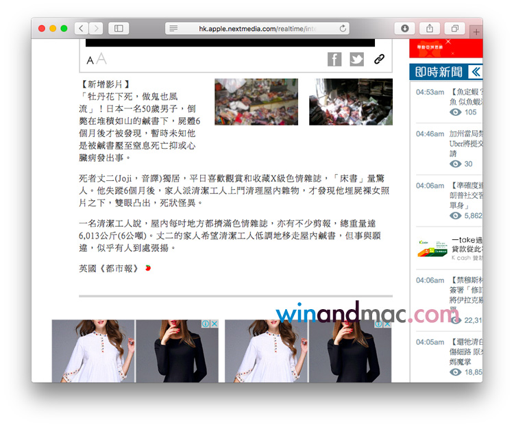514x427 pixels.
Task: Open the first article photo thumbnail
Action: [256, 101]
